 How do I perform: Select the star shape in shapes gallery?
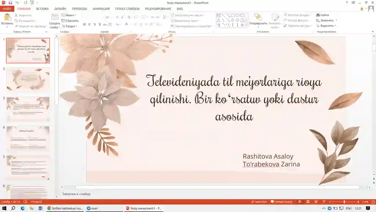242,25
